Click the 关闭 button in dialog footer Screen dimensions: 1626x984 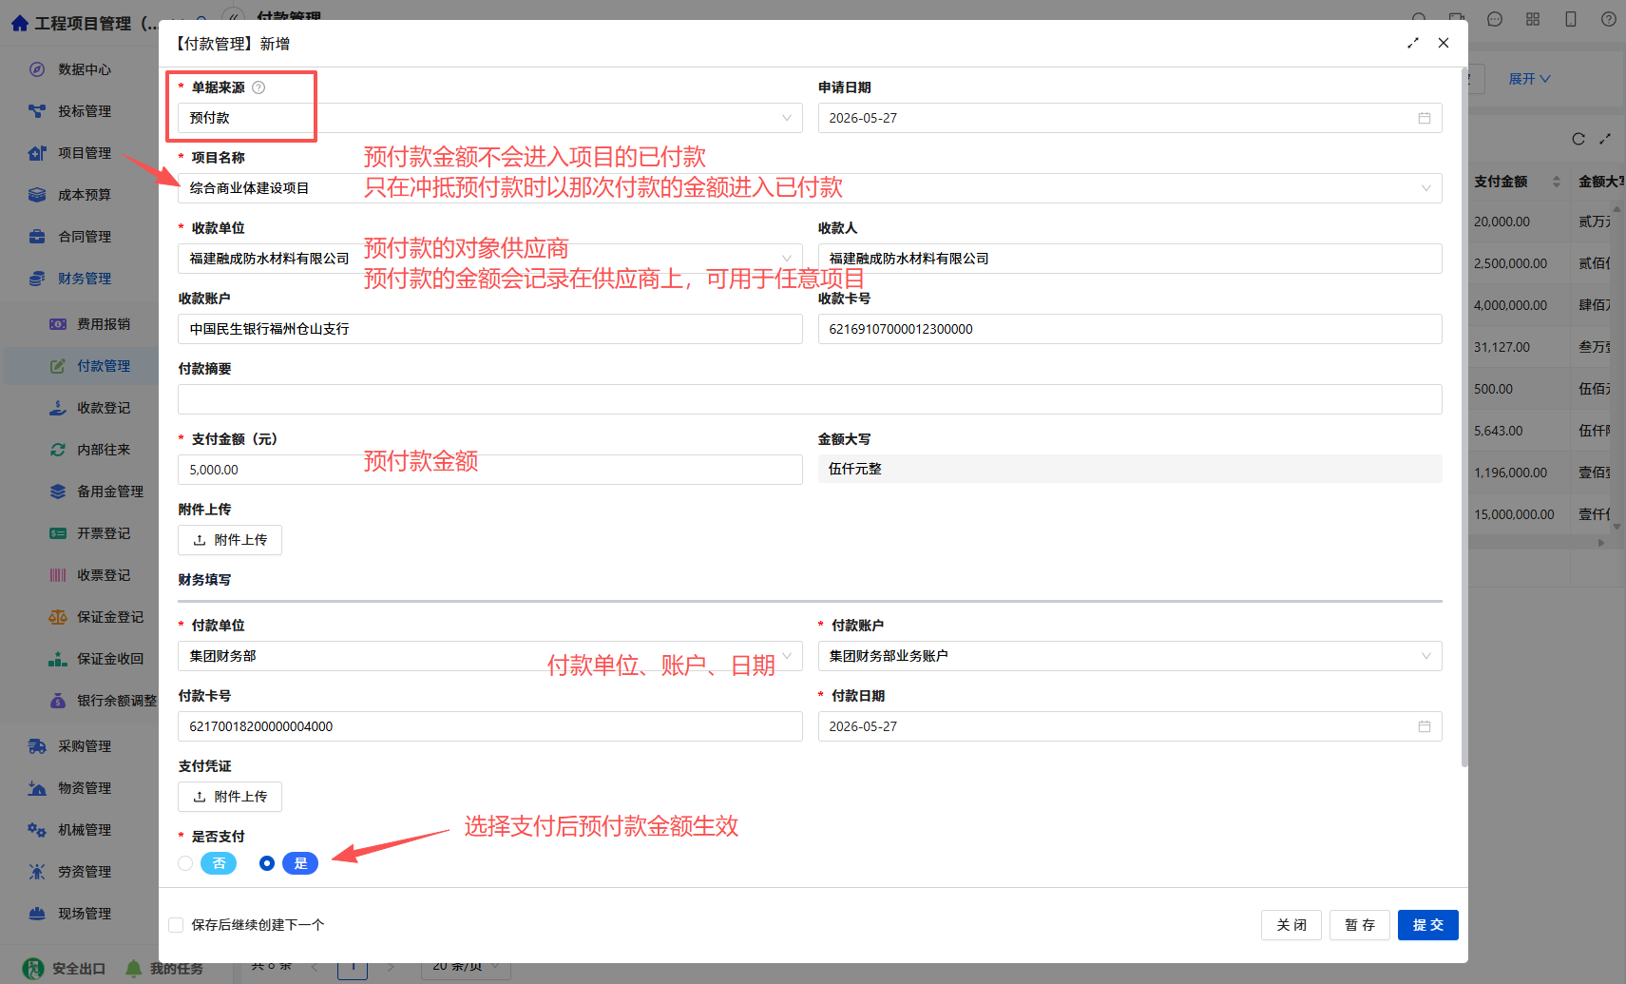tap(1291, 925)
